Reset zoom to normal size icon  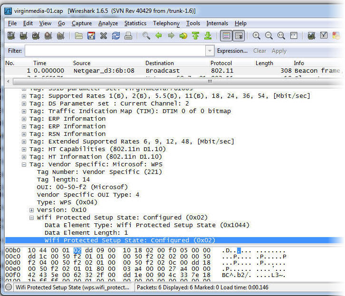point(281,36)
